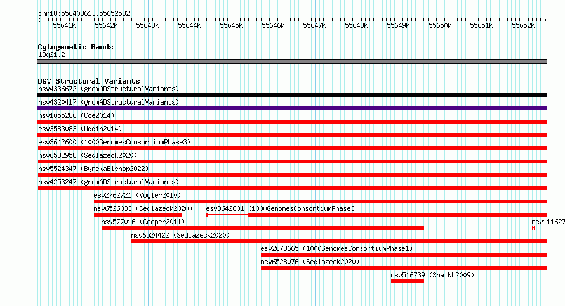Click nsv516739 (Shaikh2009) label

coord(432,275)
